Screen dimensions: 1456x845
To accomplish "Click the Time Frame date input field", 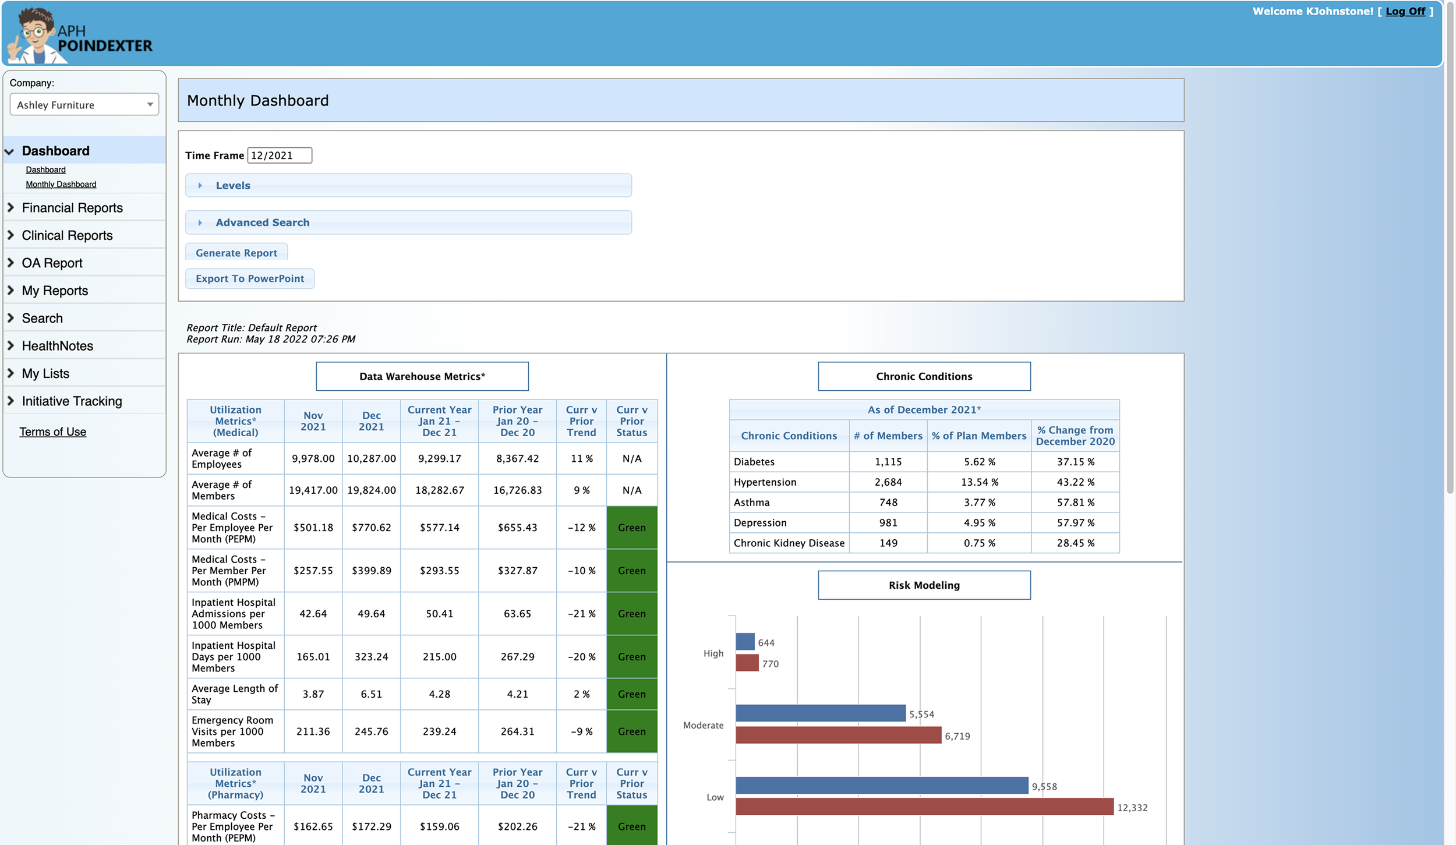I will pyautogui.click(x=279, y=155).
